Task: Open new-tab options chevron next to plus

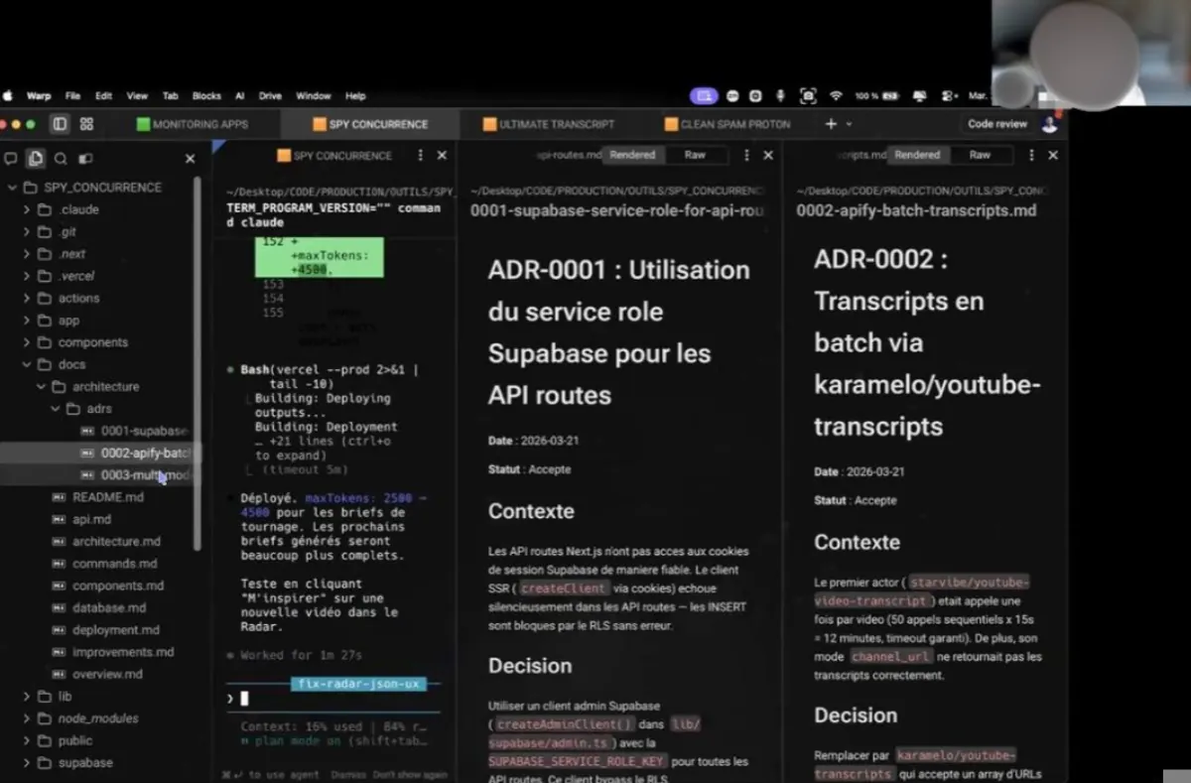Action: point(849,124)
